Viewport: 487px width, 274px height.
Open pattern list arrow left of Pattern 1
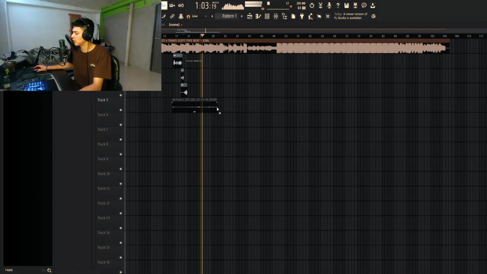(212, 16)
